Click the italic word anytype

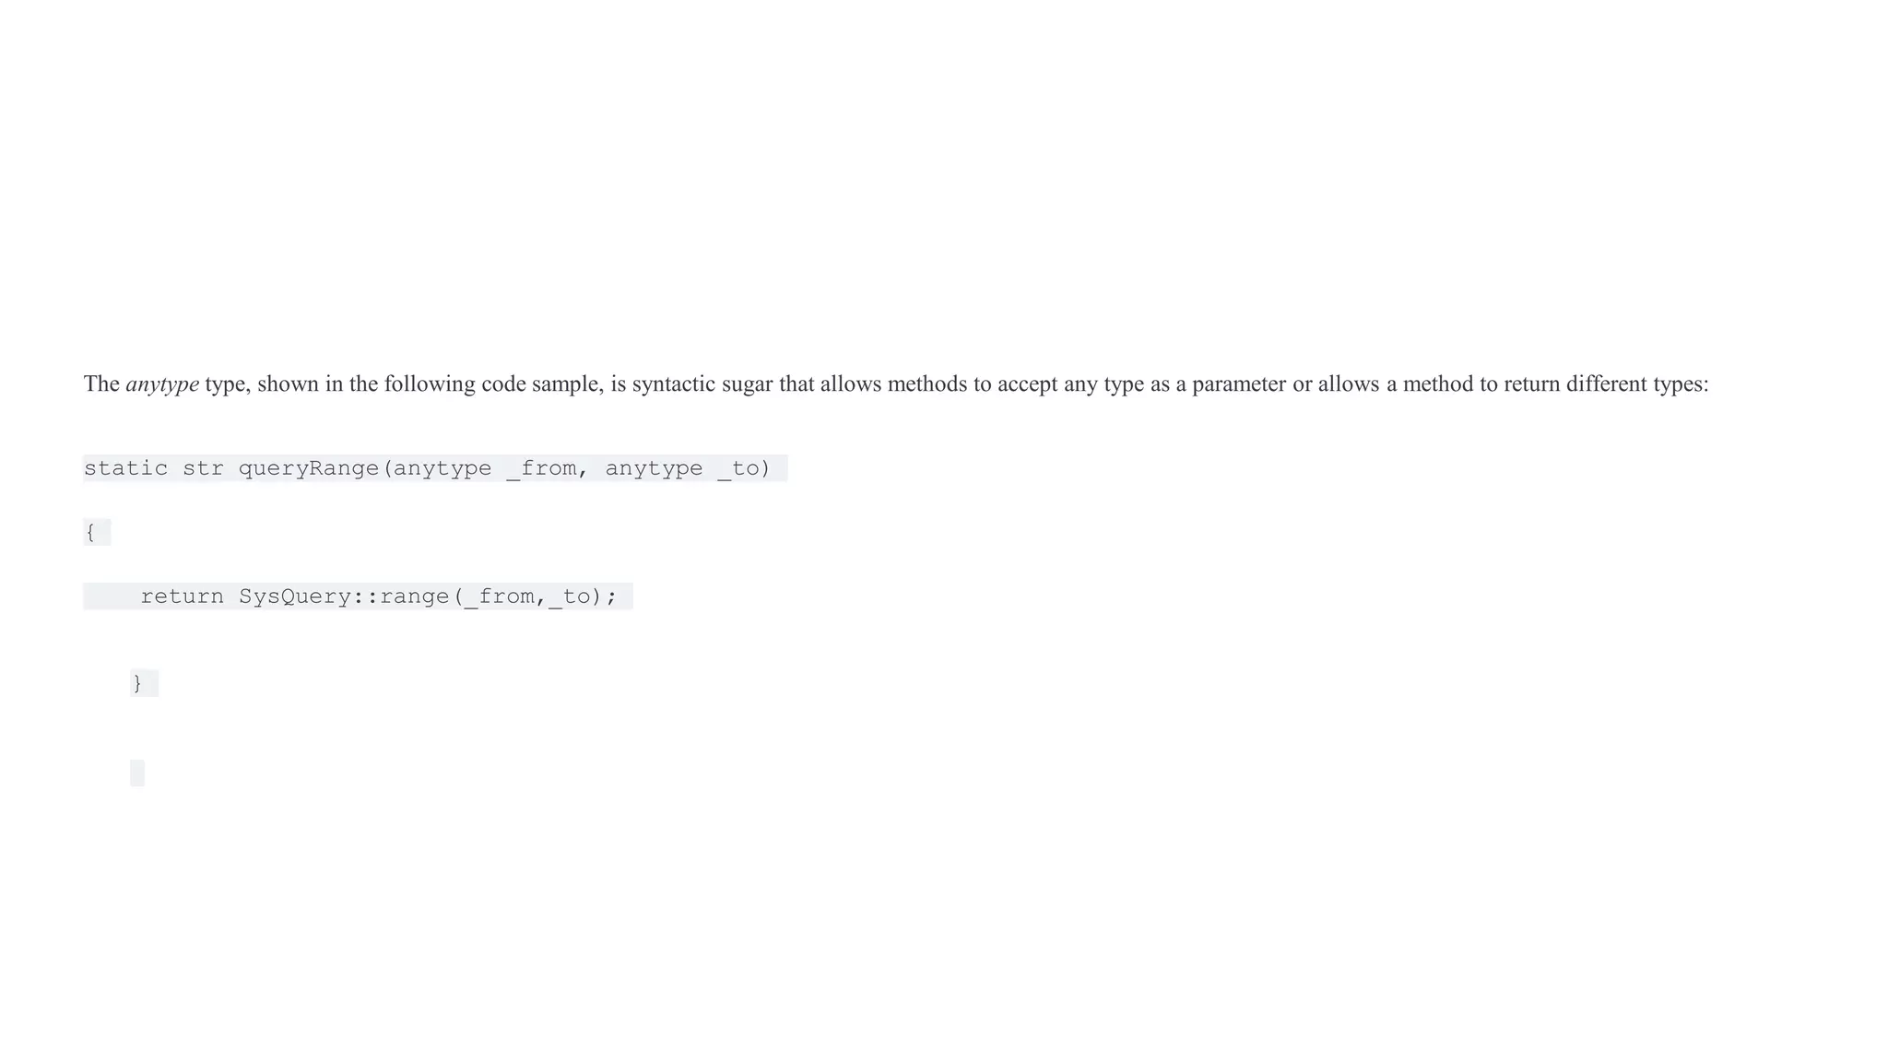pos(162,384)
